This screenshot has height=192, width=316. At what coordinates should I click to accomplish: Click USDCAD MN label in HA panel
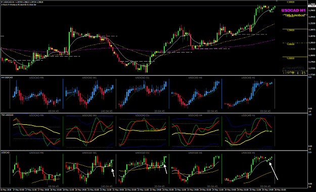[36, 78]
